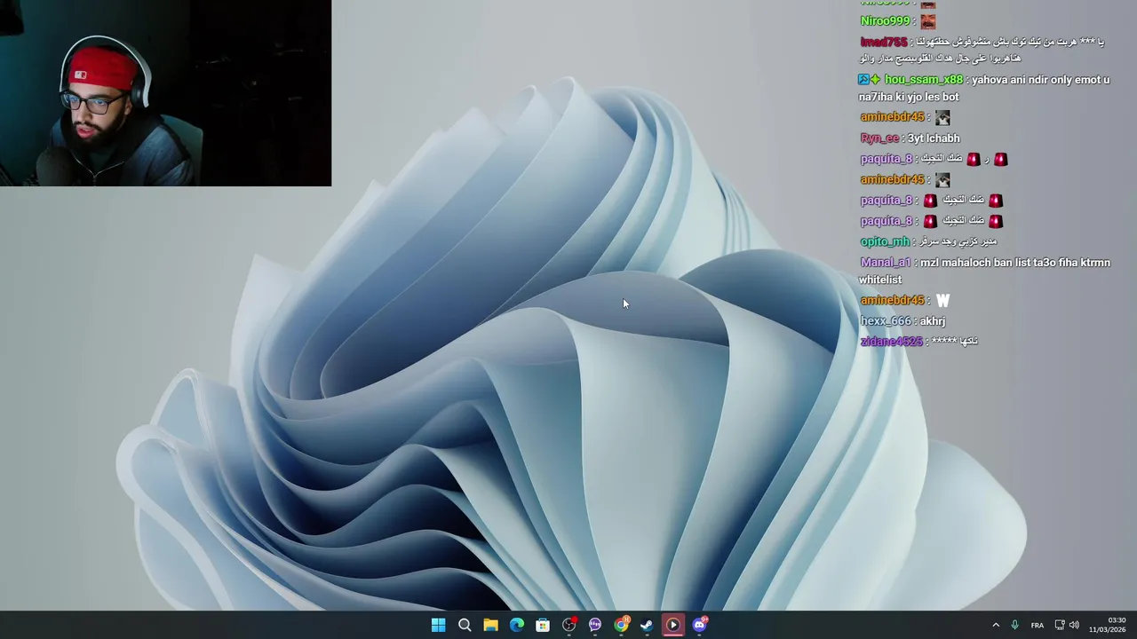The height and width of the screenshot is (639, 1137).
Task: Select the active media player taskbar icon
Action: click(x=673, y=625)
